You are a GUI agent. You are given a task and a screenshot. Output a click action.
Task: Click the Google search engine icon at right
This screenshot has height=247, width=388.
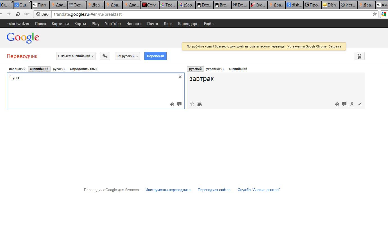pyautogui.click(x=384, y=14)
